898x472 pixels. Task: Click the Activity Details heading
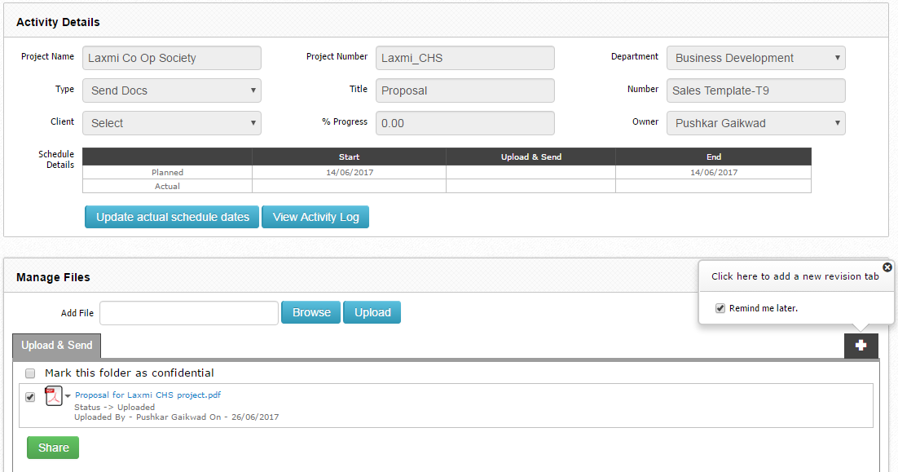[x=58, y=22]
